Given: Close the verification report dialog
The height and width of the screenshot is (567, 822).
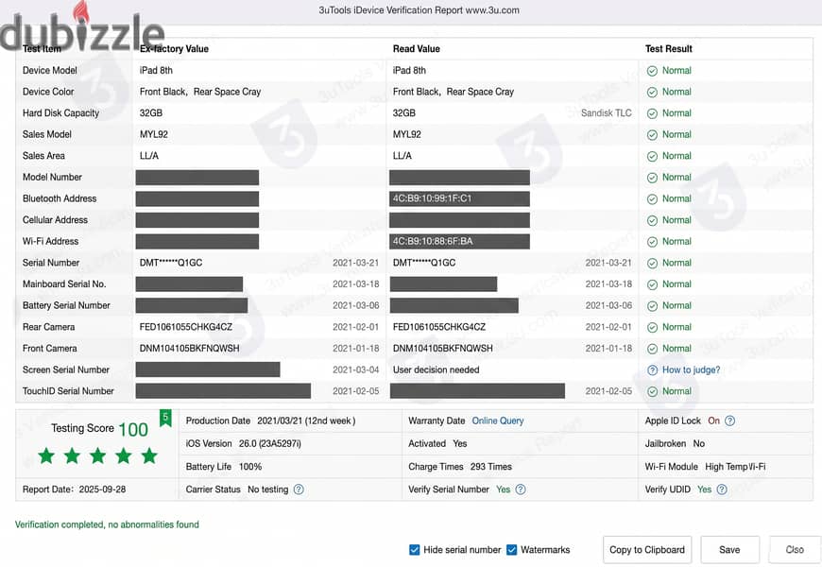Looking at the screenshot, I should tap(795, 550).
